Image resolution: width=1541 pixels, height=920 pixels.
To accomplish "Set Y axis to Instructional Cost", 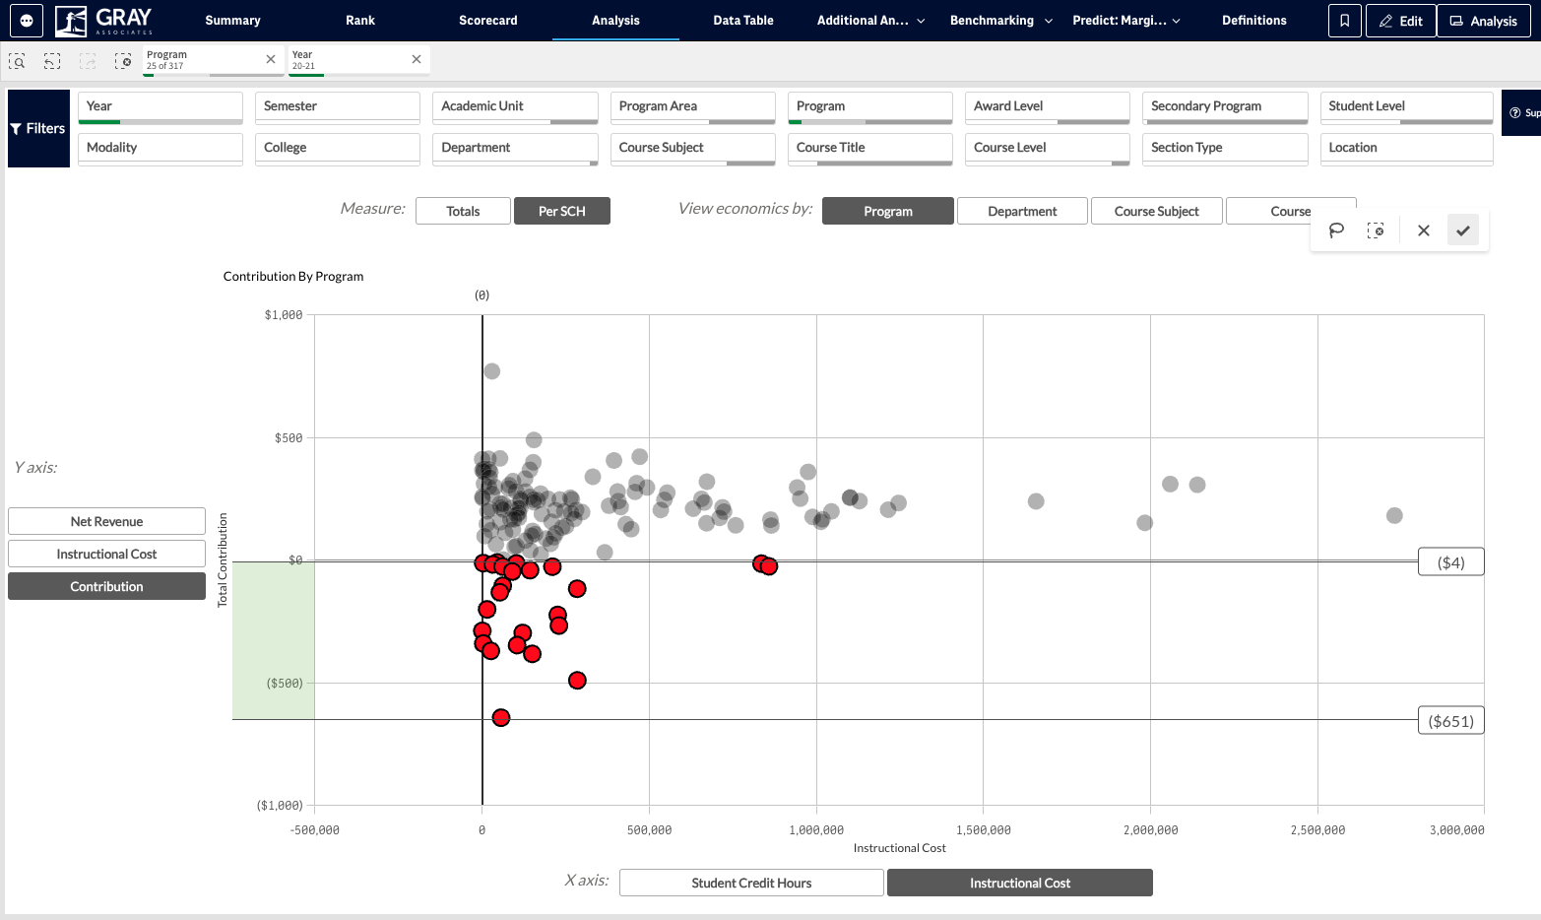I will 106,554.
